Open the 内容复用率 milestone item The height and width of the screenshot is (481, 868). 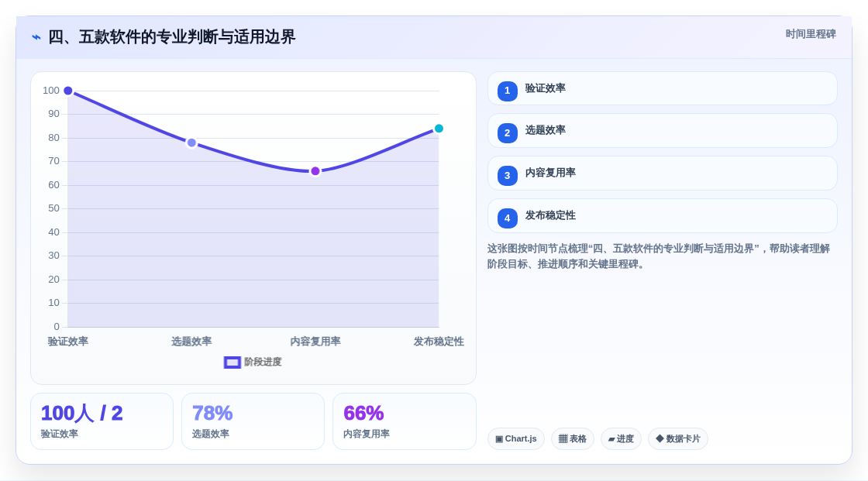662,174
